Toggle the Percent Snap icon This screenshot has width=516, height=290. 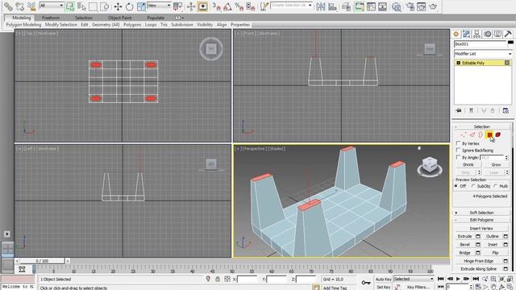tap(239, 6)
